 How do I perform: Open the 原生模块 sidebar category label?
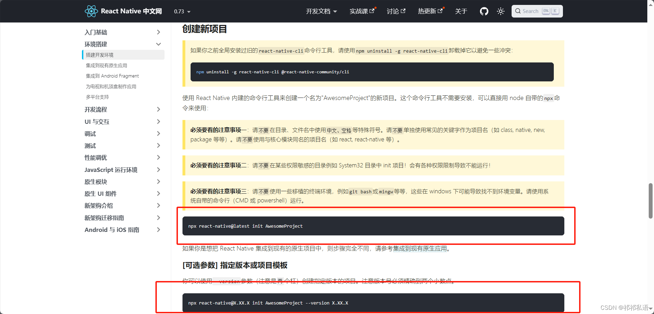coord(96,182)
